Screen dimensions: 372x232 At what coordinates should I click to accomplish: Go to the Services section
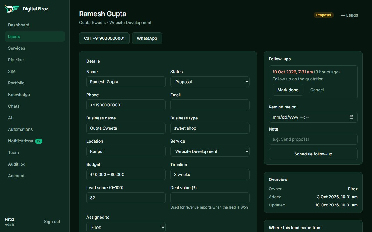35,48
